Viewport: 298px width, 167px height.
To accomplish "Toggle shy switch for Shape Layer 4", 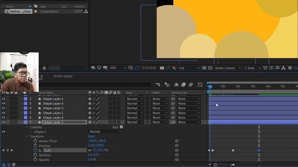I will pyautogui.click(x=90, y=103).
